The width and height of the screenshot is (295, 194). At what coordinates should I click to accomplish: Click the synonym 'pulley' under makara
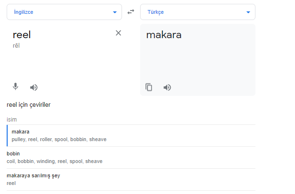[18, 139]
